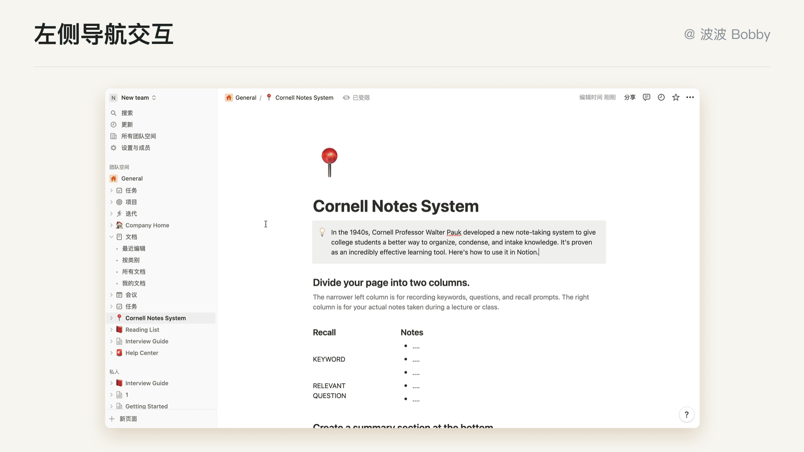Image resolution: width=804 pixels, height=452 pixels.
Task: Click General in the breadcrumb
Action: [x=245, y=98]
